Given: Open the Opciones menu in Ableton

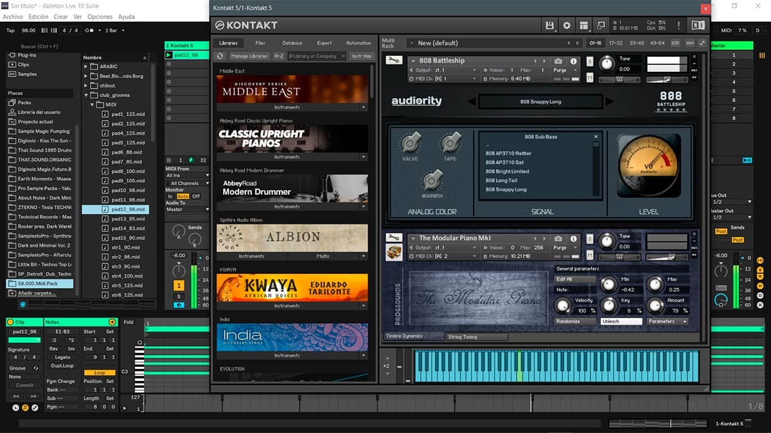Looking at the screenshot, I should pos(100,17).
